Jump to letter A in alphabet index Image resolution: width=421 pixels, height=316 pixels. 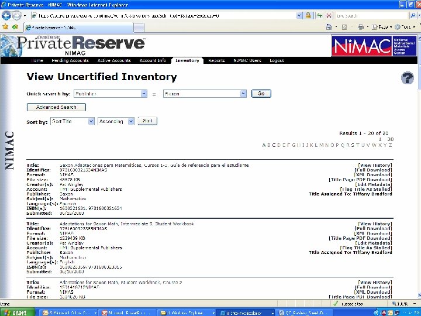point(264,145)
